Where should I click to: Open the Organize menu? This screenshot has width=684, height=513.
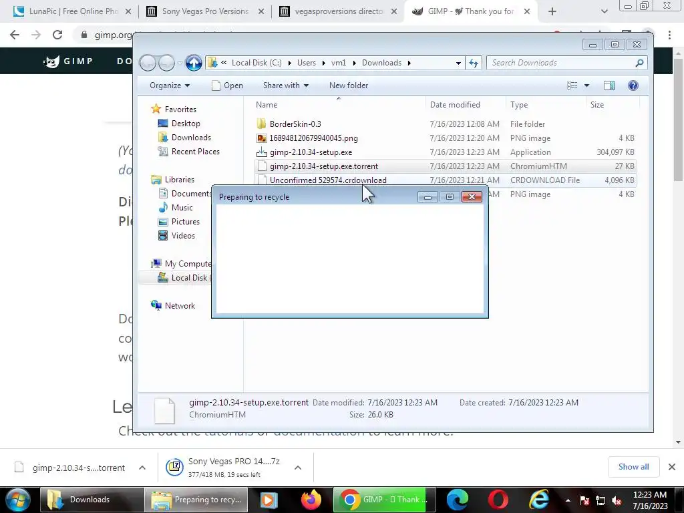169,85
